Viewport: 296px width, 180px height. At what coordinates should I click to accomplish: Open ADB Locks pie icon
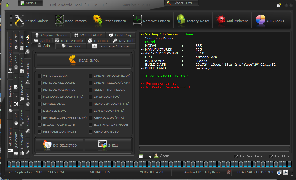[x=260, y=19]
